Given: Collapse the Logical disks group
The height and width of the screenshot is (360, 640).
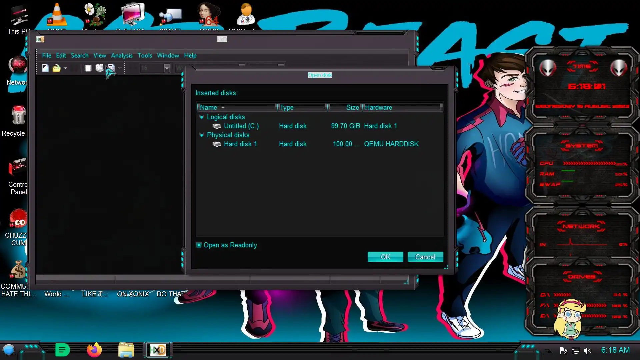Looking at the screenshot, I should click(x=202, y=117).
